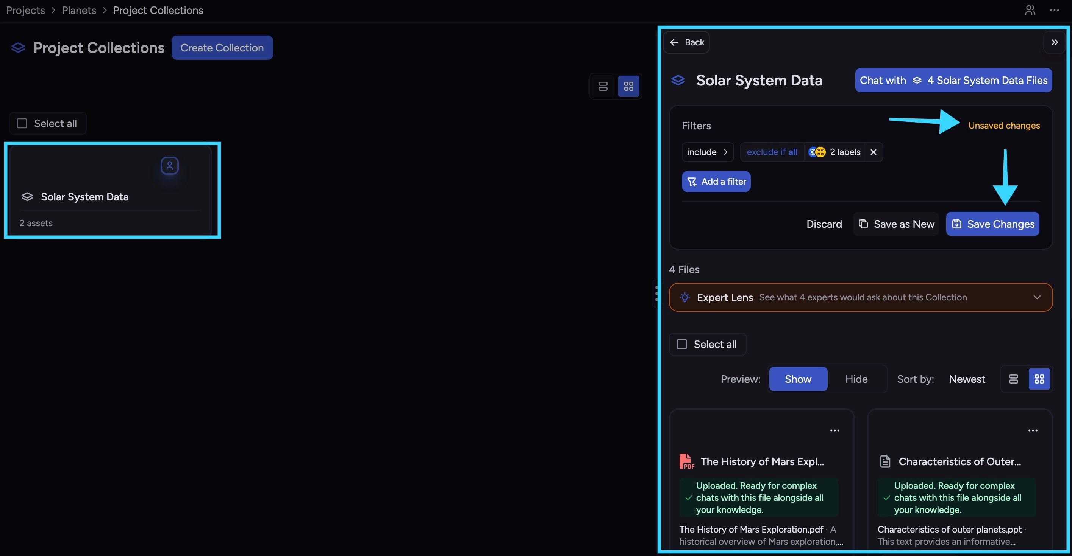Go to Planets breadcrumb
The width and height of the screenshot is (1072, 556).
tap(79, 10)
